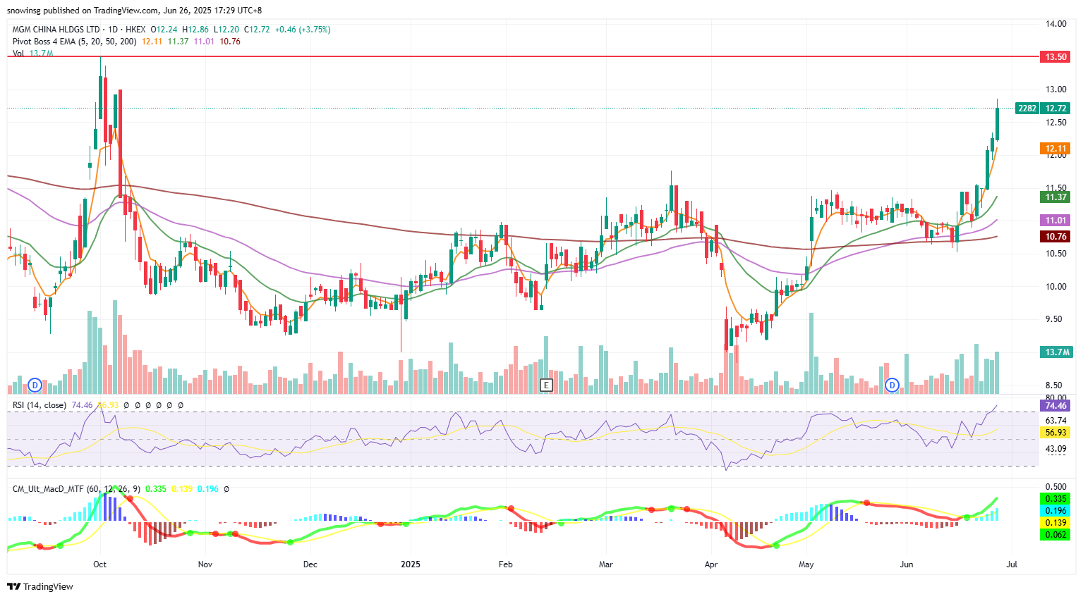Click the 43.09 RSI axis value

point(1055,449)
